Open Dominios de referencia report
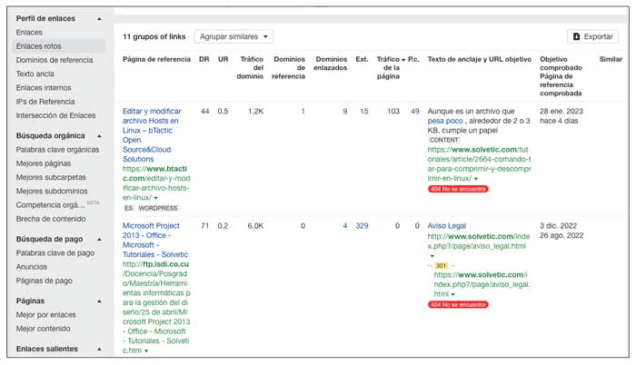 point(54,60)
